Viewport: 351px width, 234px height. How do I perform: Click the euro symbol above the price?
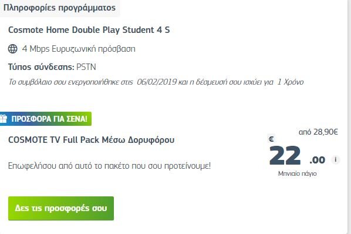pyautogui.click(x=271, y=139)
